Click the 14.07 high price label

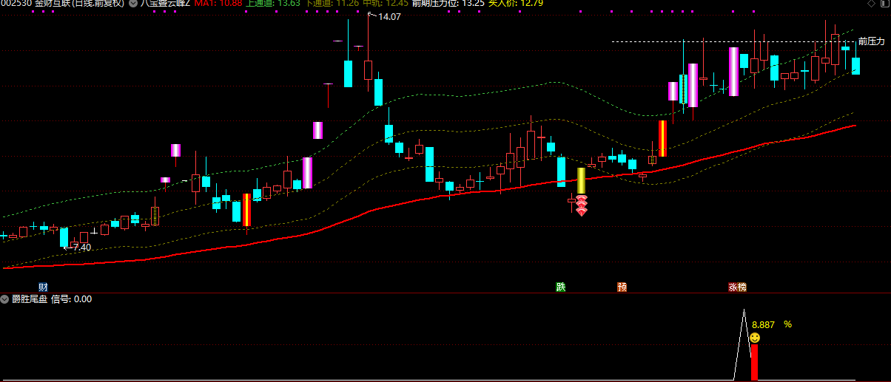(389, 16)
